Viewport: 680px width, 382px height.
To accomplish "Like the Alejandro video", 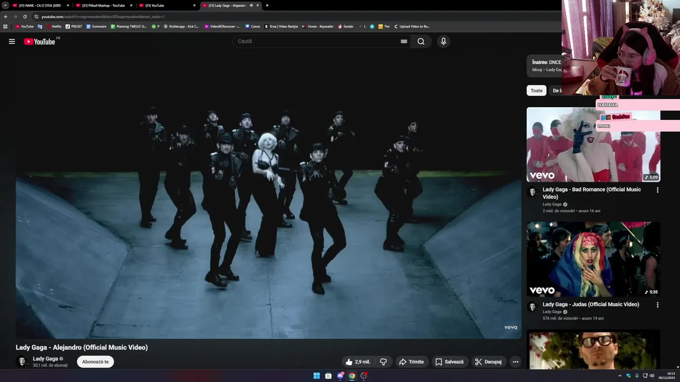I will (x=358, y=362).
